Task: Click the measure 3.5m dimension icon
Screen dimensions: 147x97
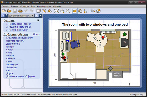Action: (93, 11)
